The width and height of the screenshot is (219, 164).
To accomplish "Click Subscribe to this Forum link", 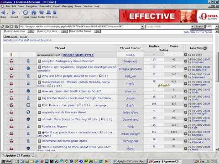I will (x=198, y=32).
